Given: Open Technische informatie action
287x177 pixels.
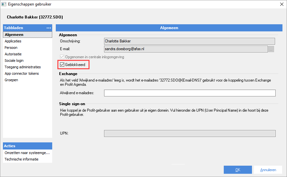Looking at the screenshot, I should click(x=21, y=159).
